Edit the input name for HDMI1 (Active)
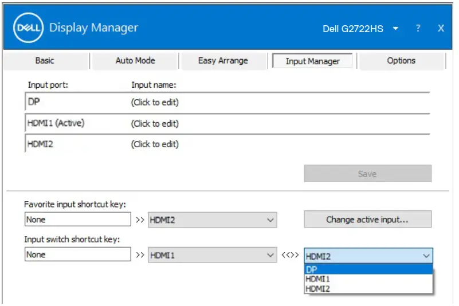The width and height of the screenshot is (459, 306). 155,124
